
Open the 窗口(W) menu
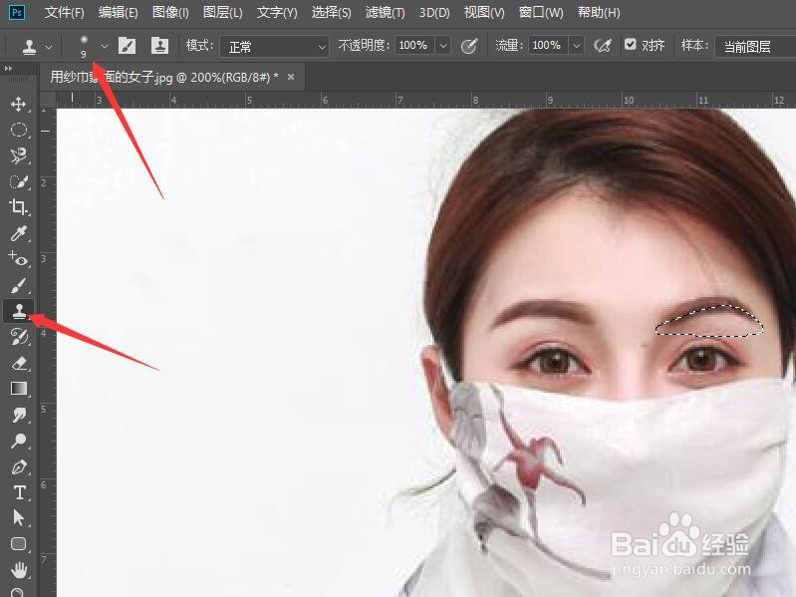(541, 13)
